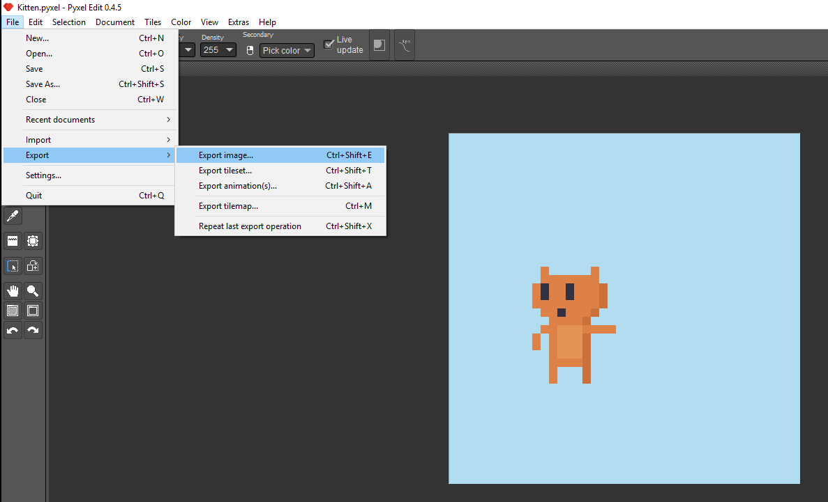This screenshot has height=502, width=828.
Task: Click the secondary mouse button indicator
Action: 250,49
